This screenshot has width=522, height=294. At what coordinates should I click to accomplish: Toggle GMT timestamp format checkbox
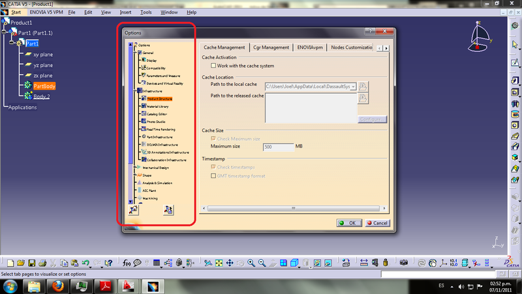tap(213, 176)
